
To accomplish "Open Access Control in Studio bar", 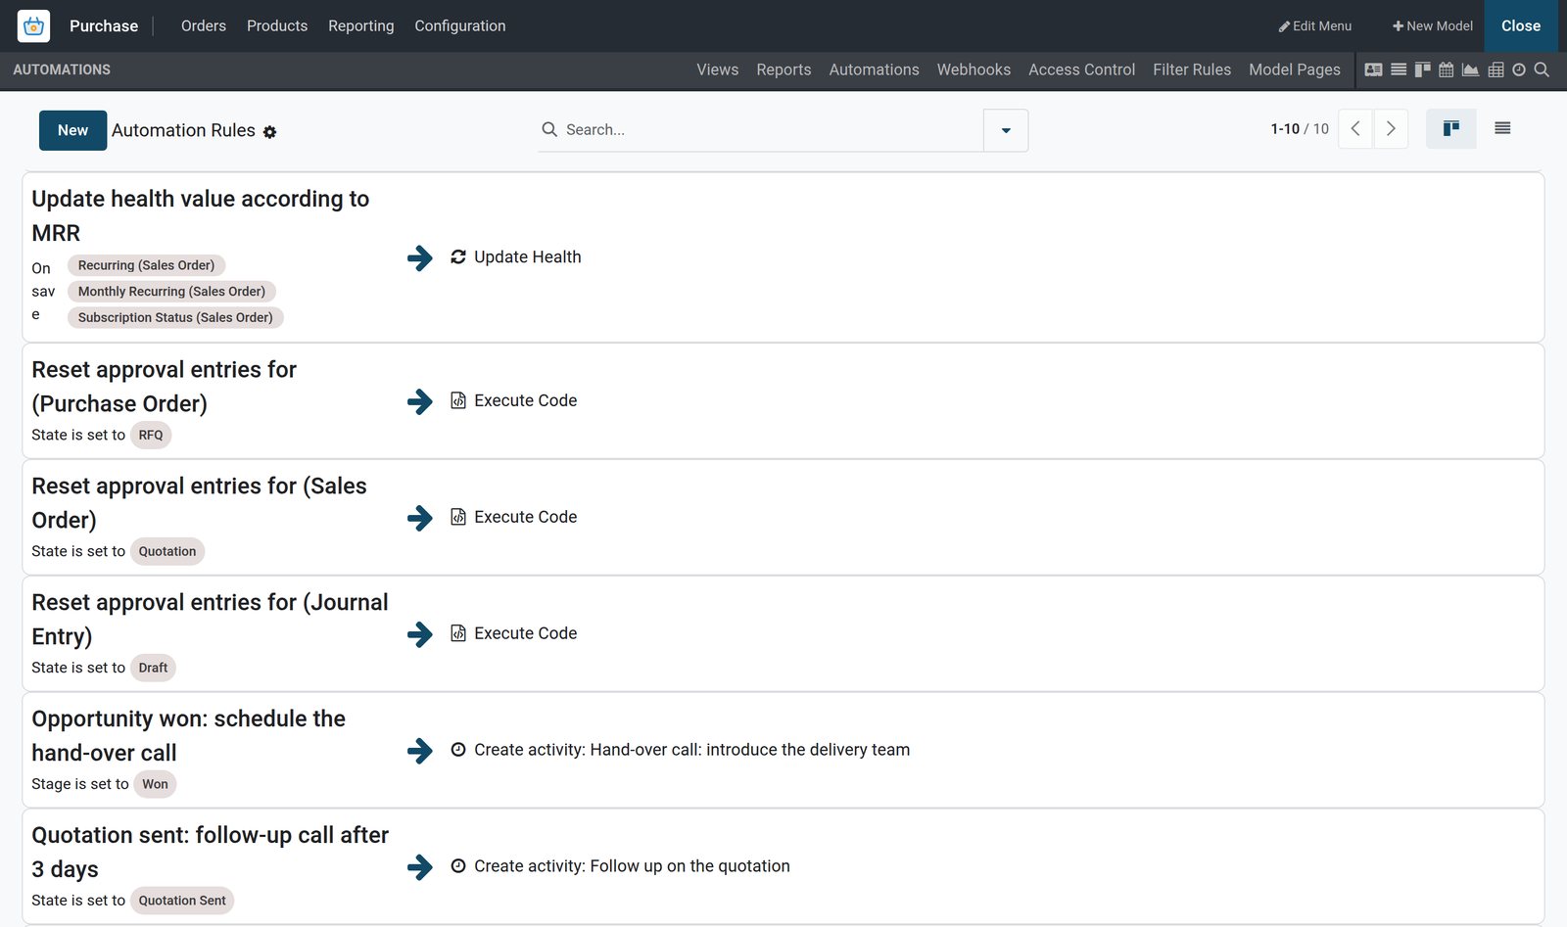I will coord(1081,70).
